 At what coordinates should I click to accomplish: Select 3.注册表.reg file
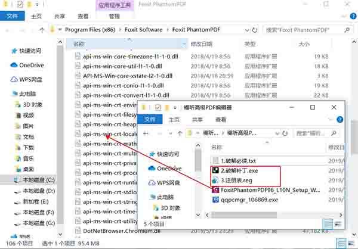pos(236,180)
